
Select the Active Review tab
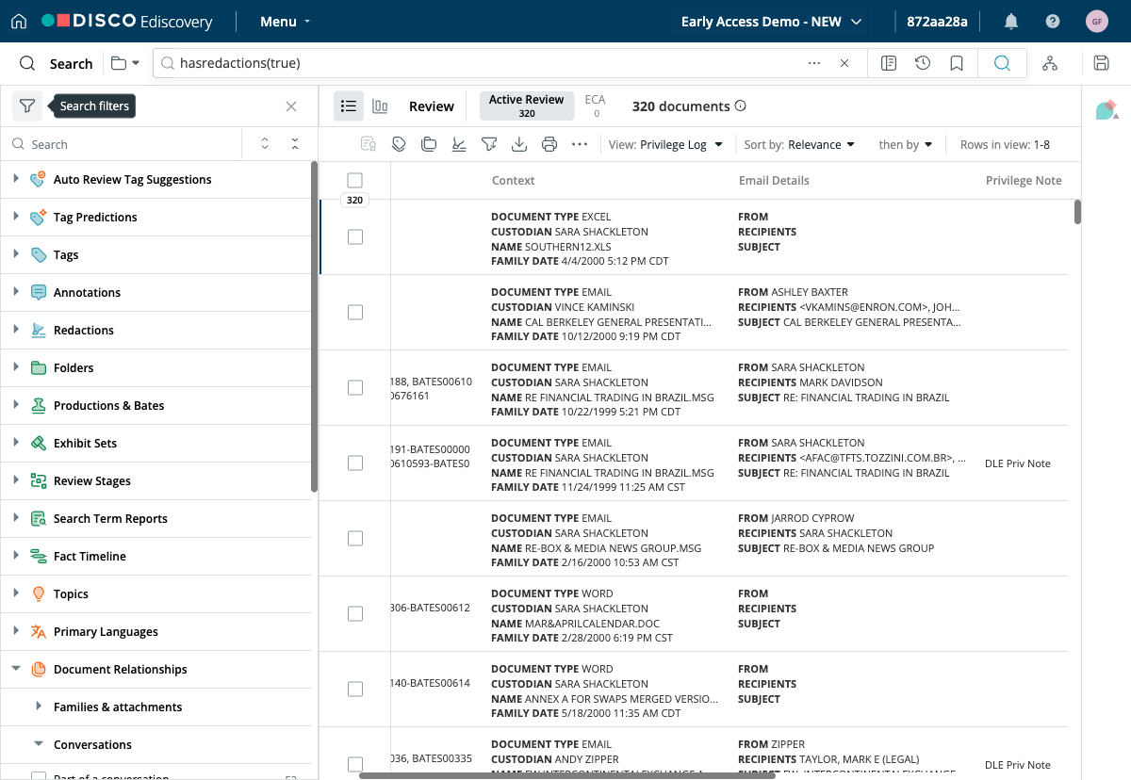[x=527, y=106]
